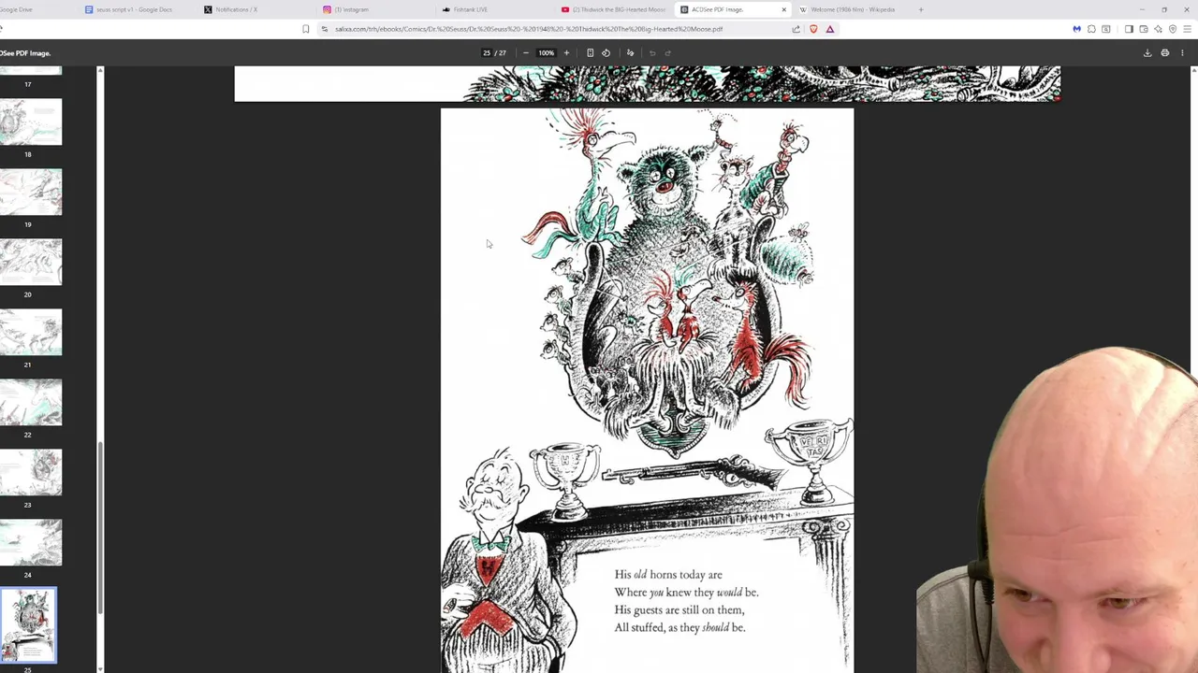Click the redo arrow in PDF toolbar
Viewport: 1198px width, 673px height.
667,53
